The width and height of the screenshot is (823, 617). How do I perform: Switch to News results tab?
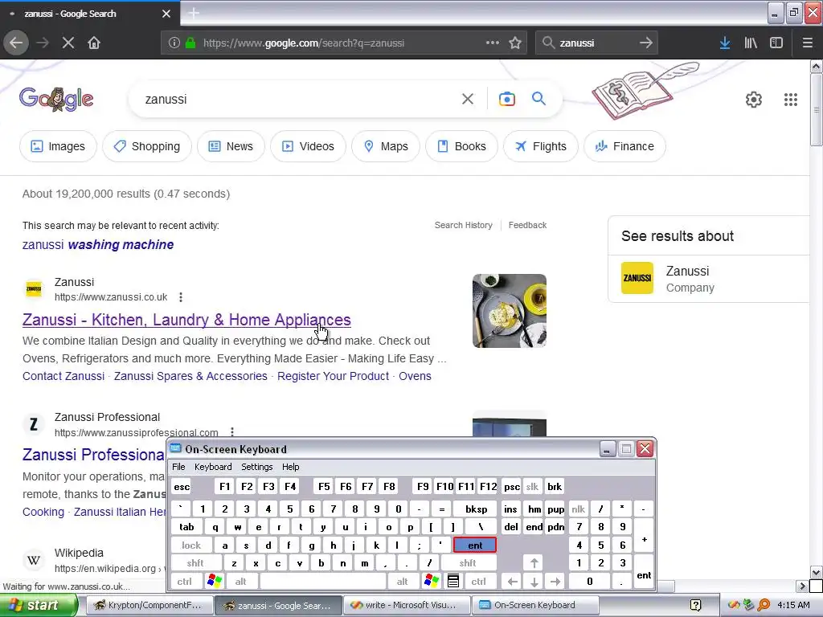coord(231,146)
